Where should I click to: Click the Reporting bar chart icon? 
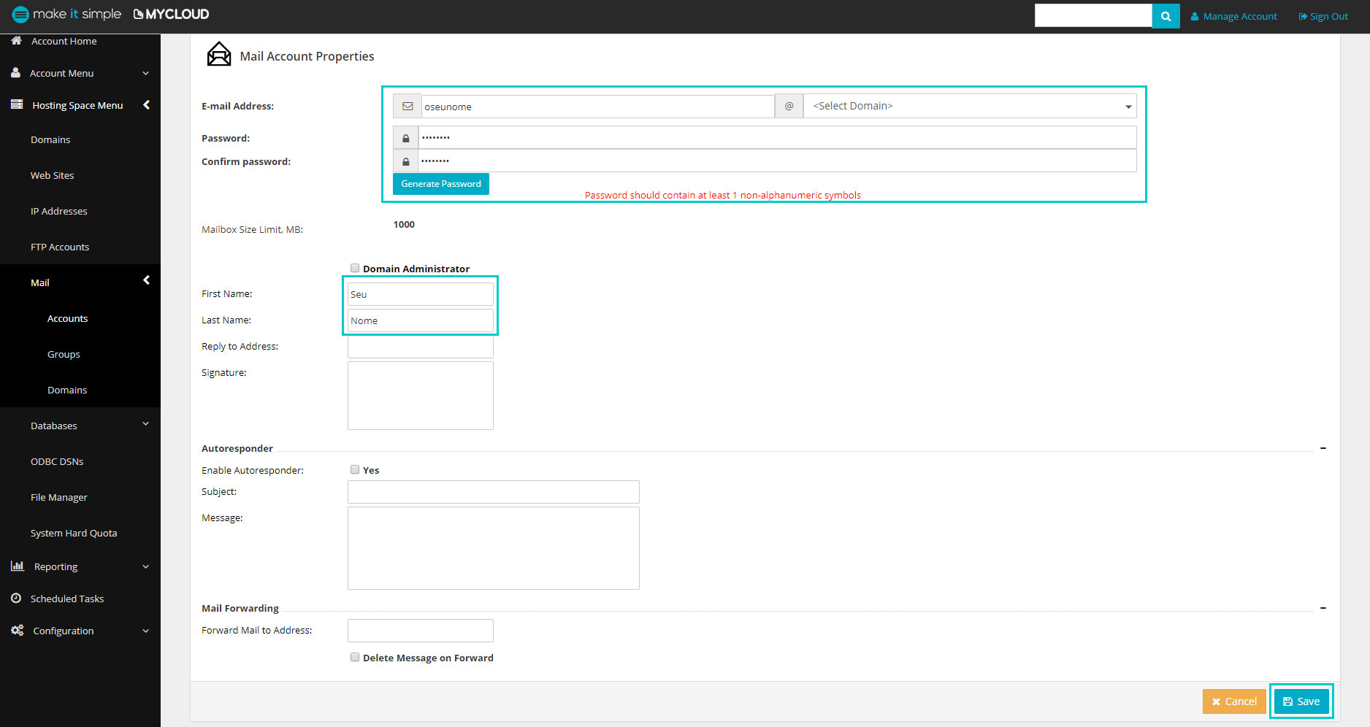(18, 566)
